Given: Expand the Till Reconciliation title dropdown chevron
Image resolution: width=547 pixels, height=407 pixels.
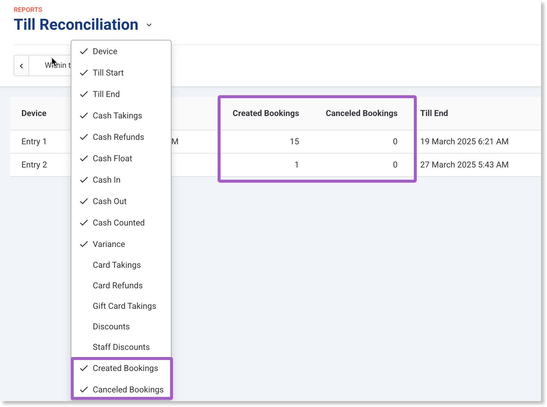Looking at the screenshot, I should pos(149,25).
